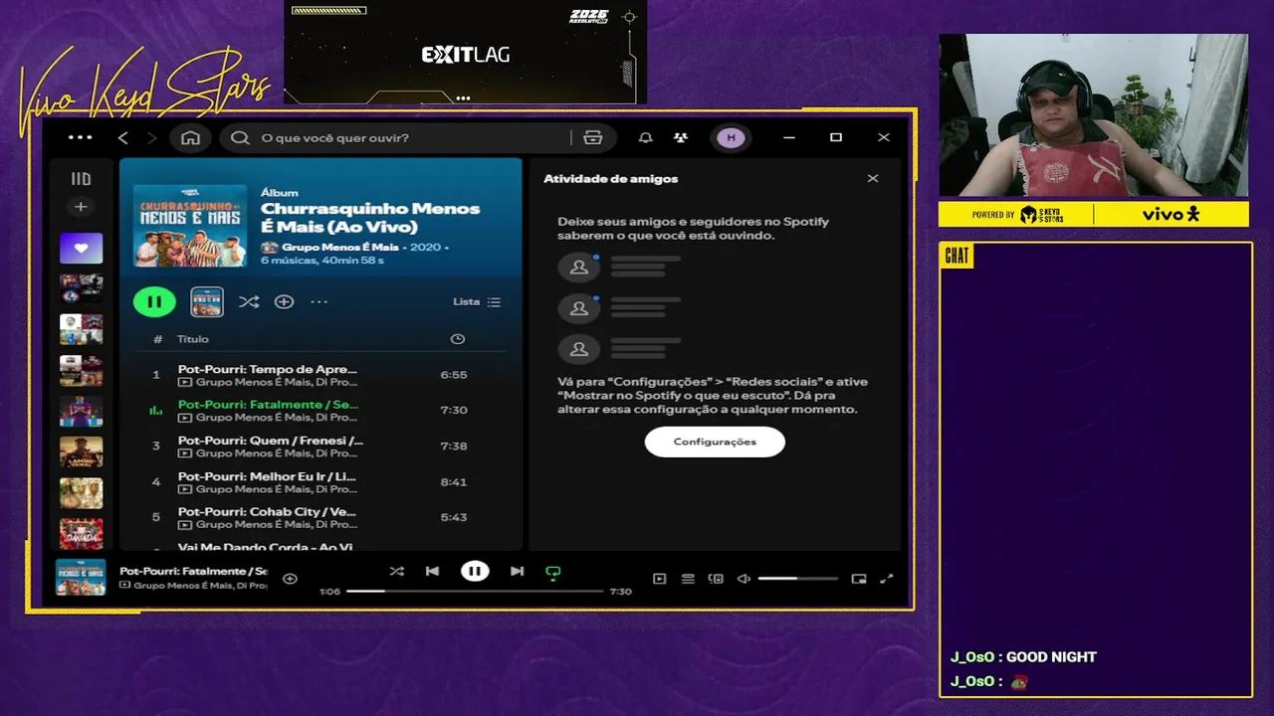Select the Título column header

coord(193,339)
